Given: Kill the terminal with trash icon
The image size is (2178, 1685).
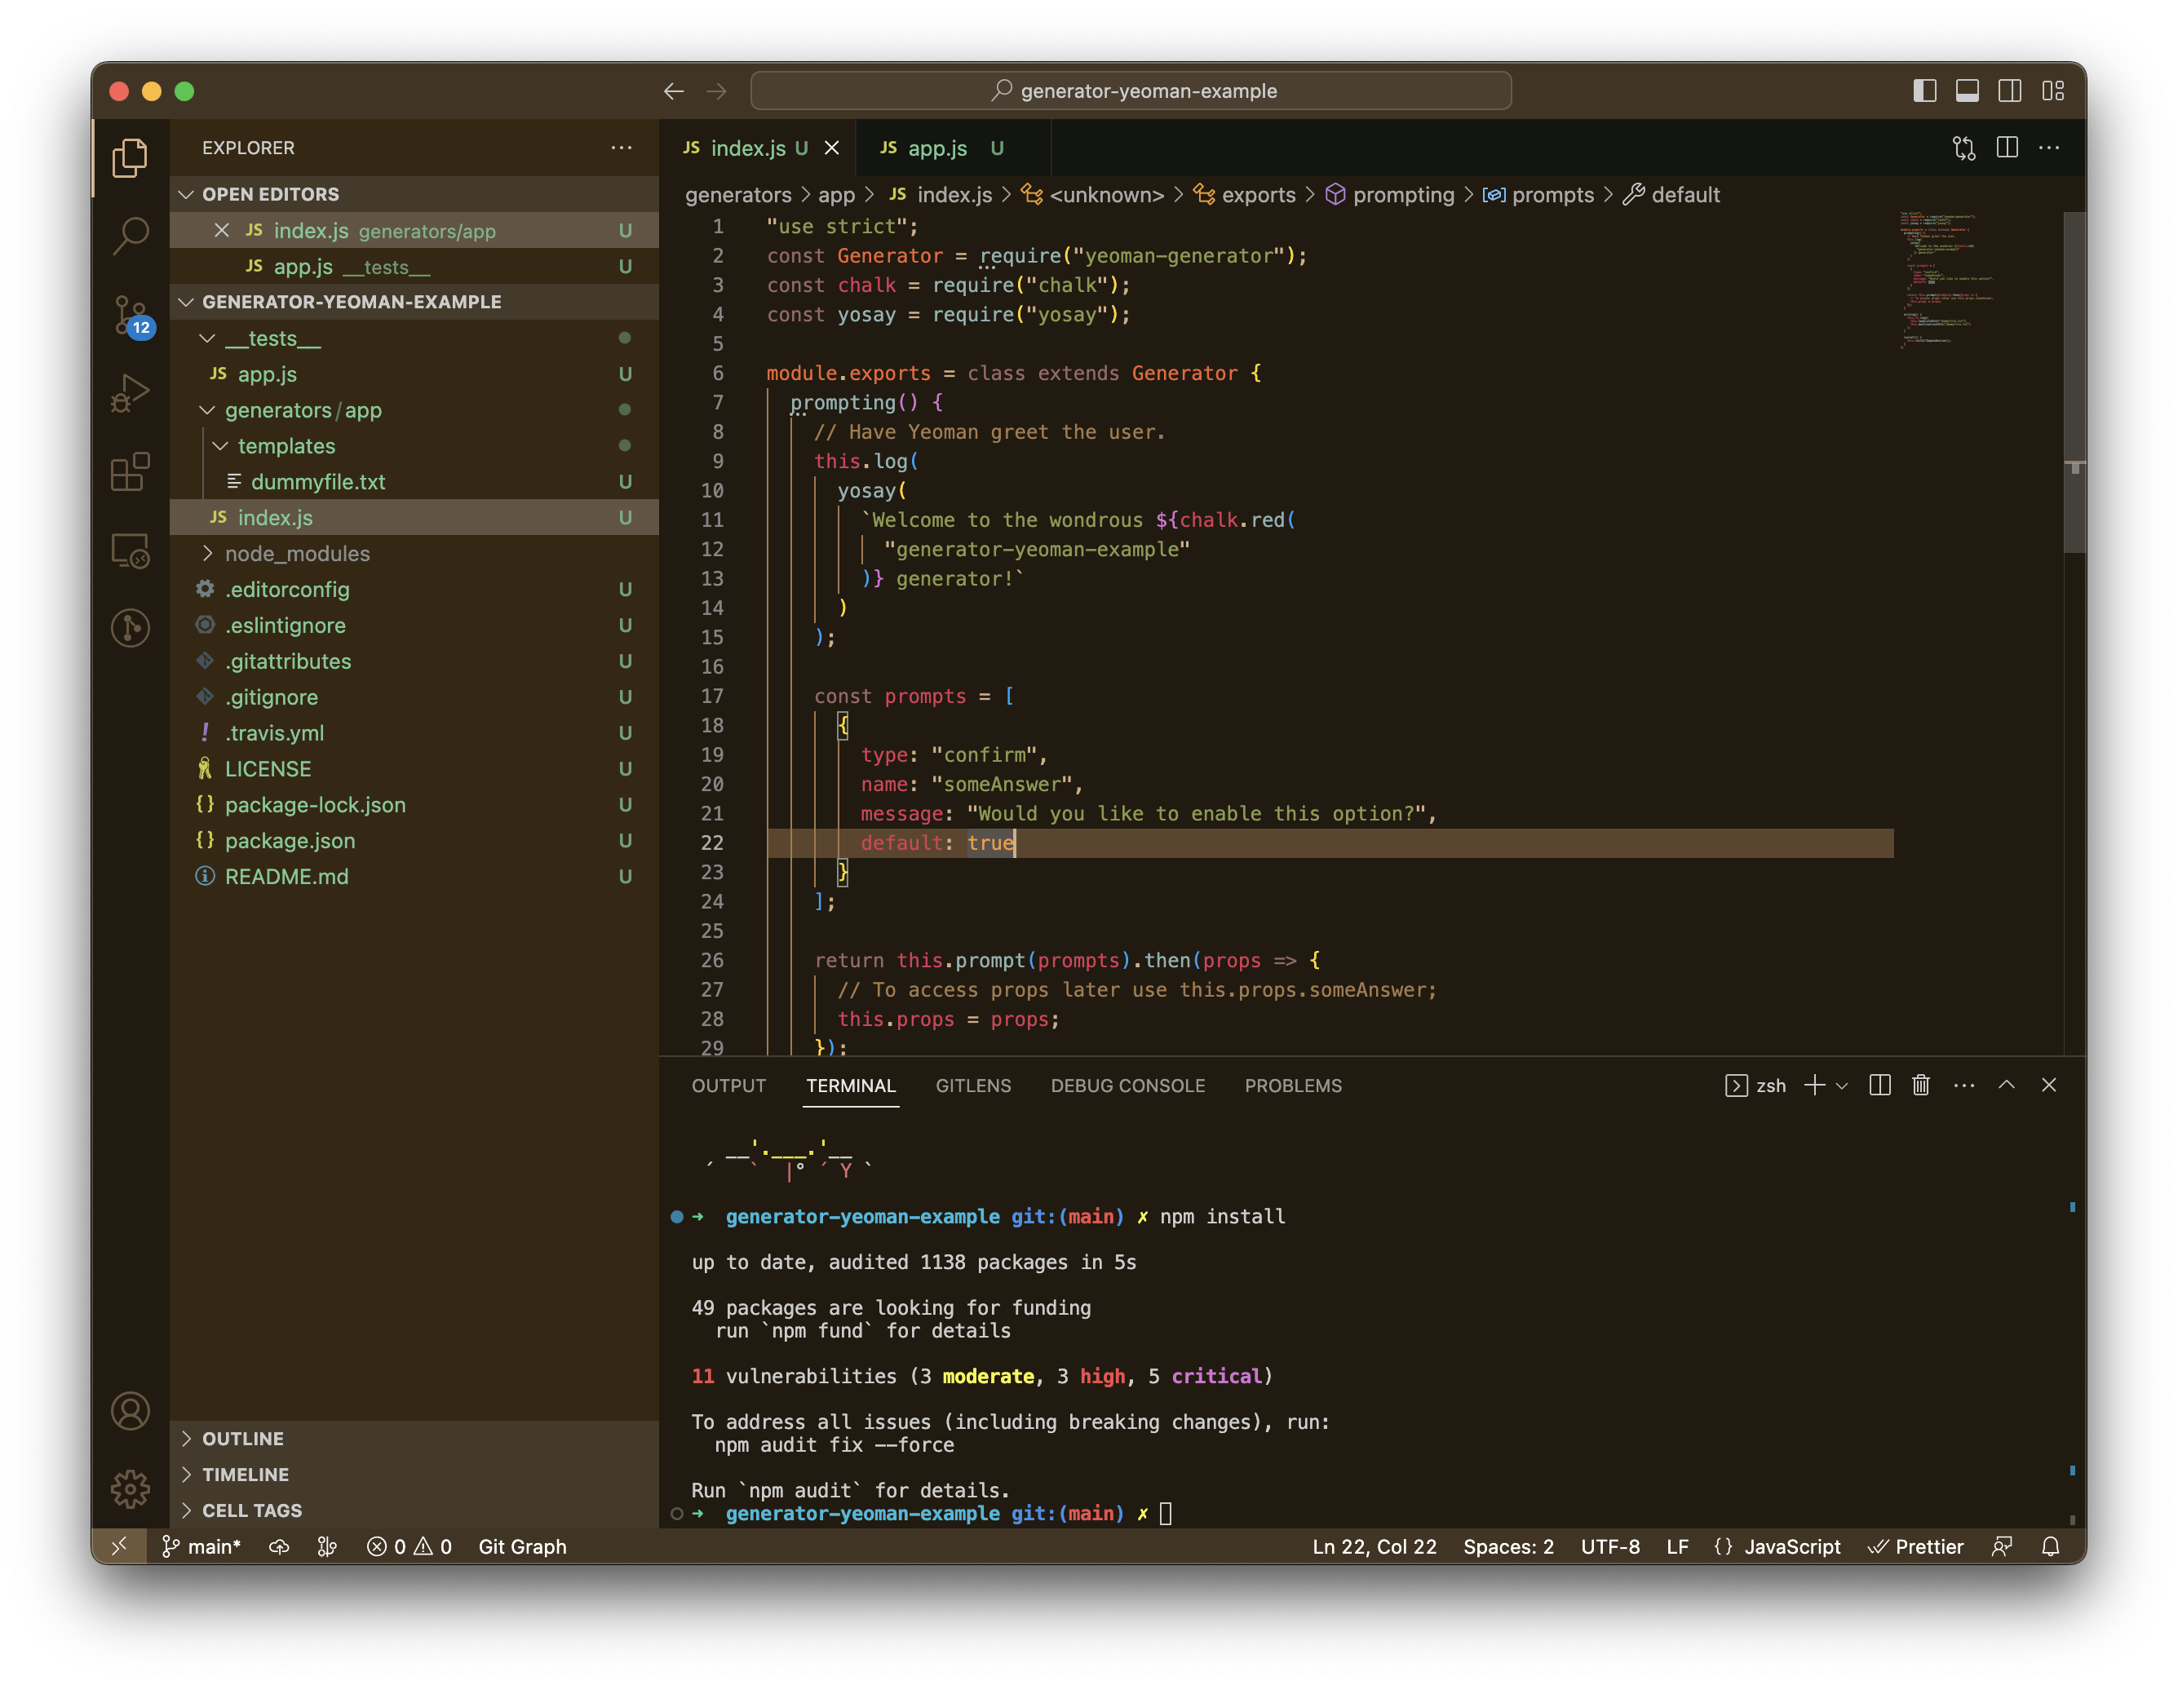Looking at the screenshot, I should (1921, 1085).
